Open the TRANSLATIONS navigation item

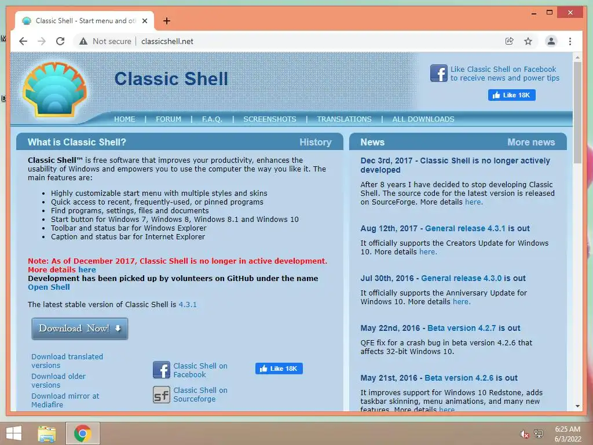pyautogui.click(x=344, y=119)
